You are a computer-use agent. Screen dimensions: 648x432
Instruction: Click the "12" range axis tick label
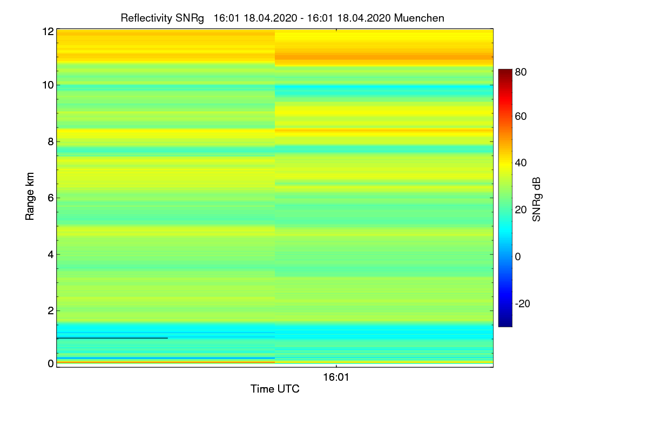48,31
